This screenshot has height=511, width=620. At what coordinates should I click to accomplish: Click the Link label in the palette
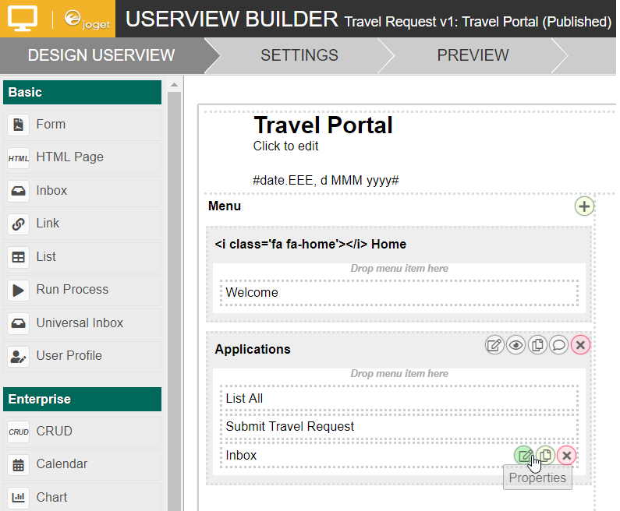pos(48,224)
